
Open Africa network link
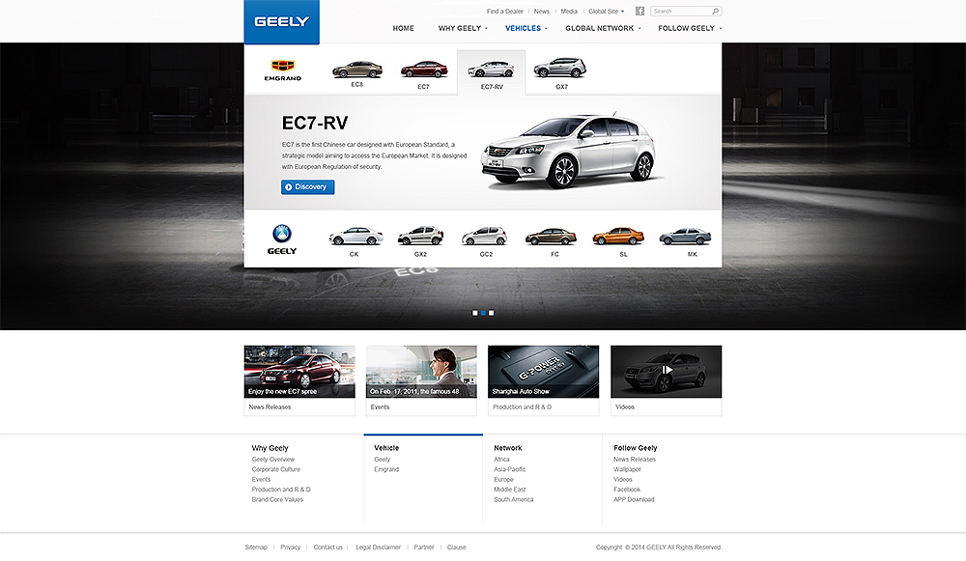[x=501, y=460]
